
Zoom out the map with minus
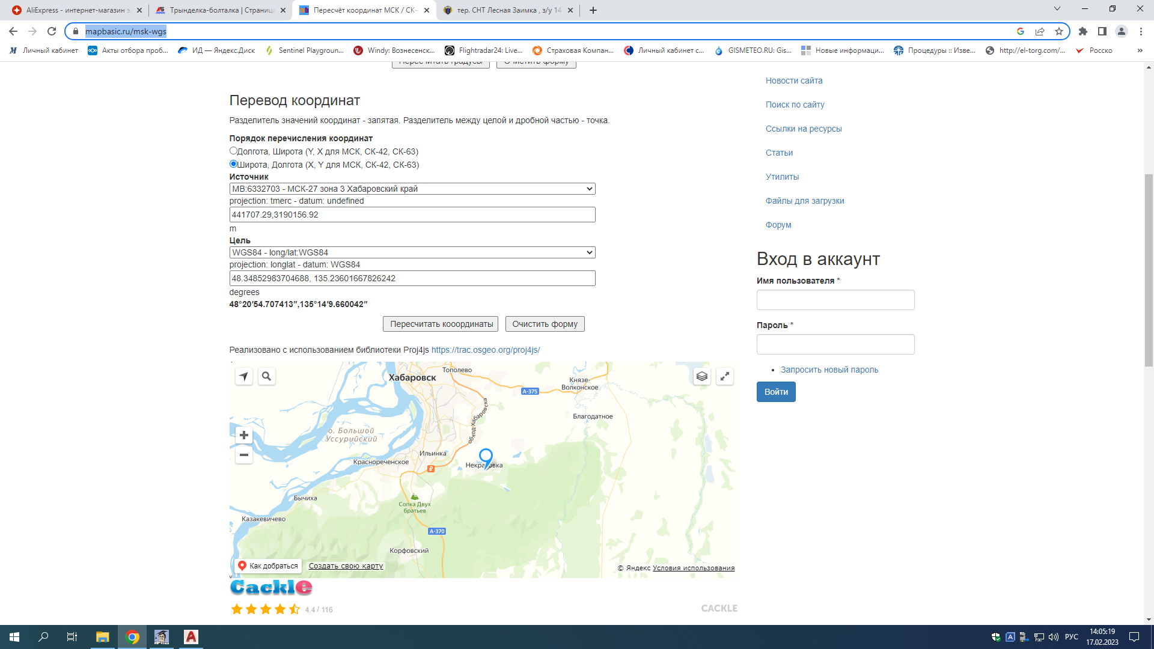(x=243, y=455)
